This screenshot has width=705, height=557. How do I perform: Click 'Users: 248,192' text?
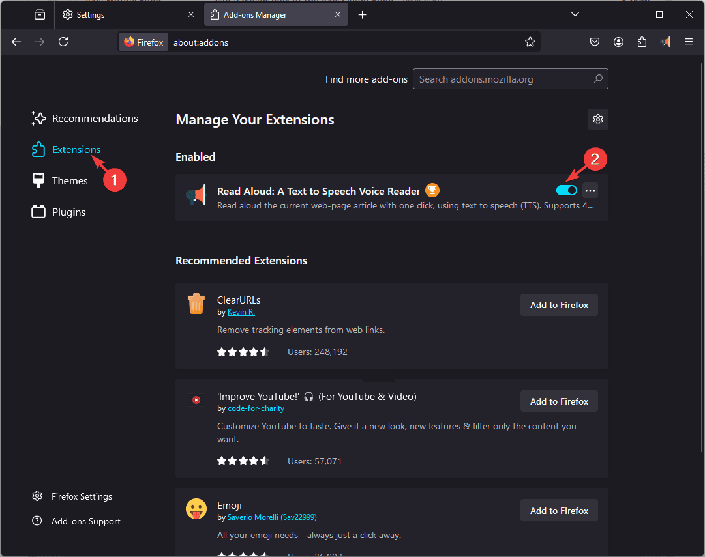[x=318, y=352]
